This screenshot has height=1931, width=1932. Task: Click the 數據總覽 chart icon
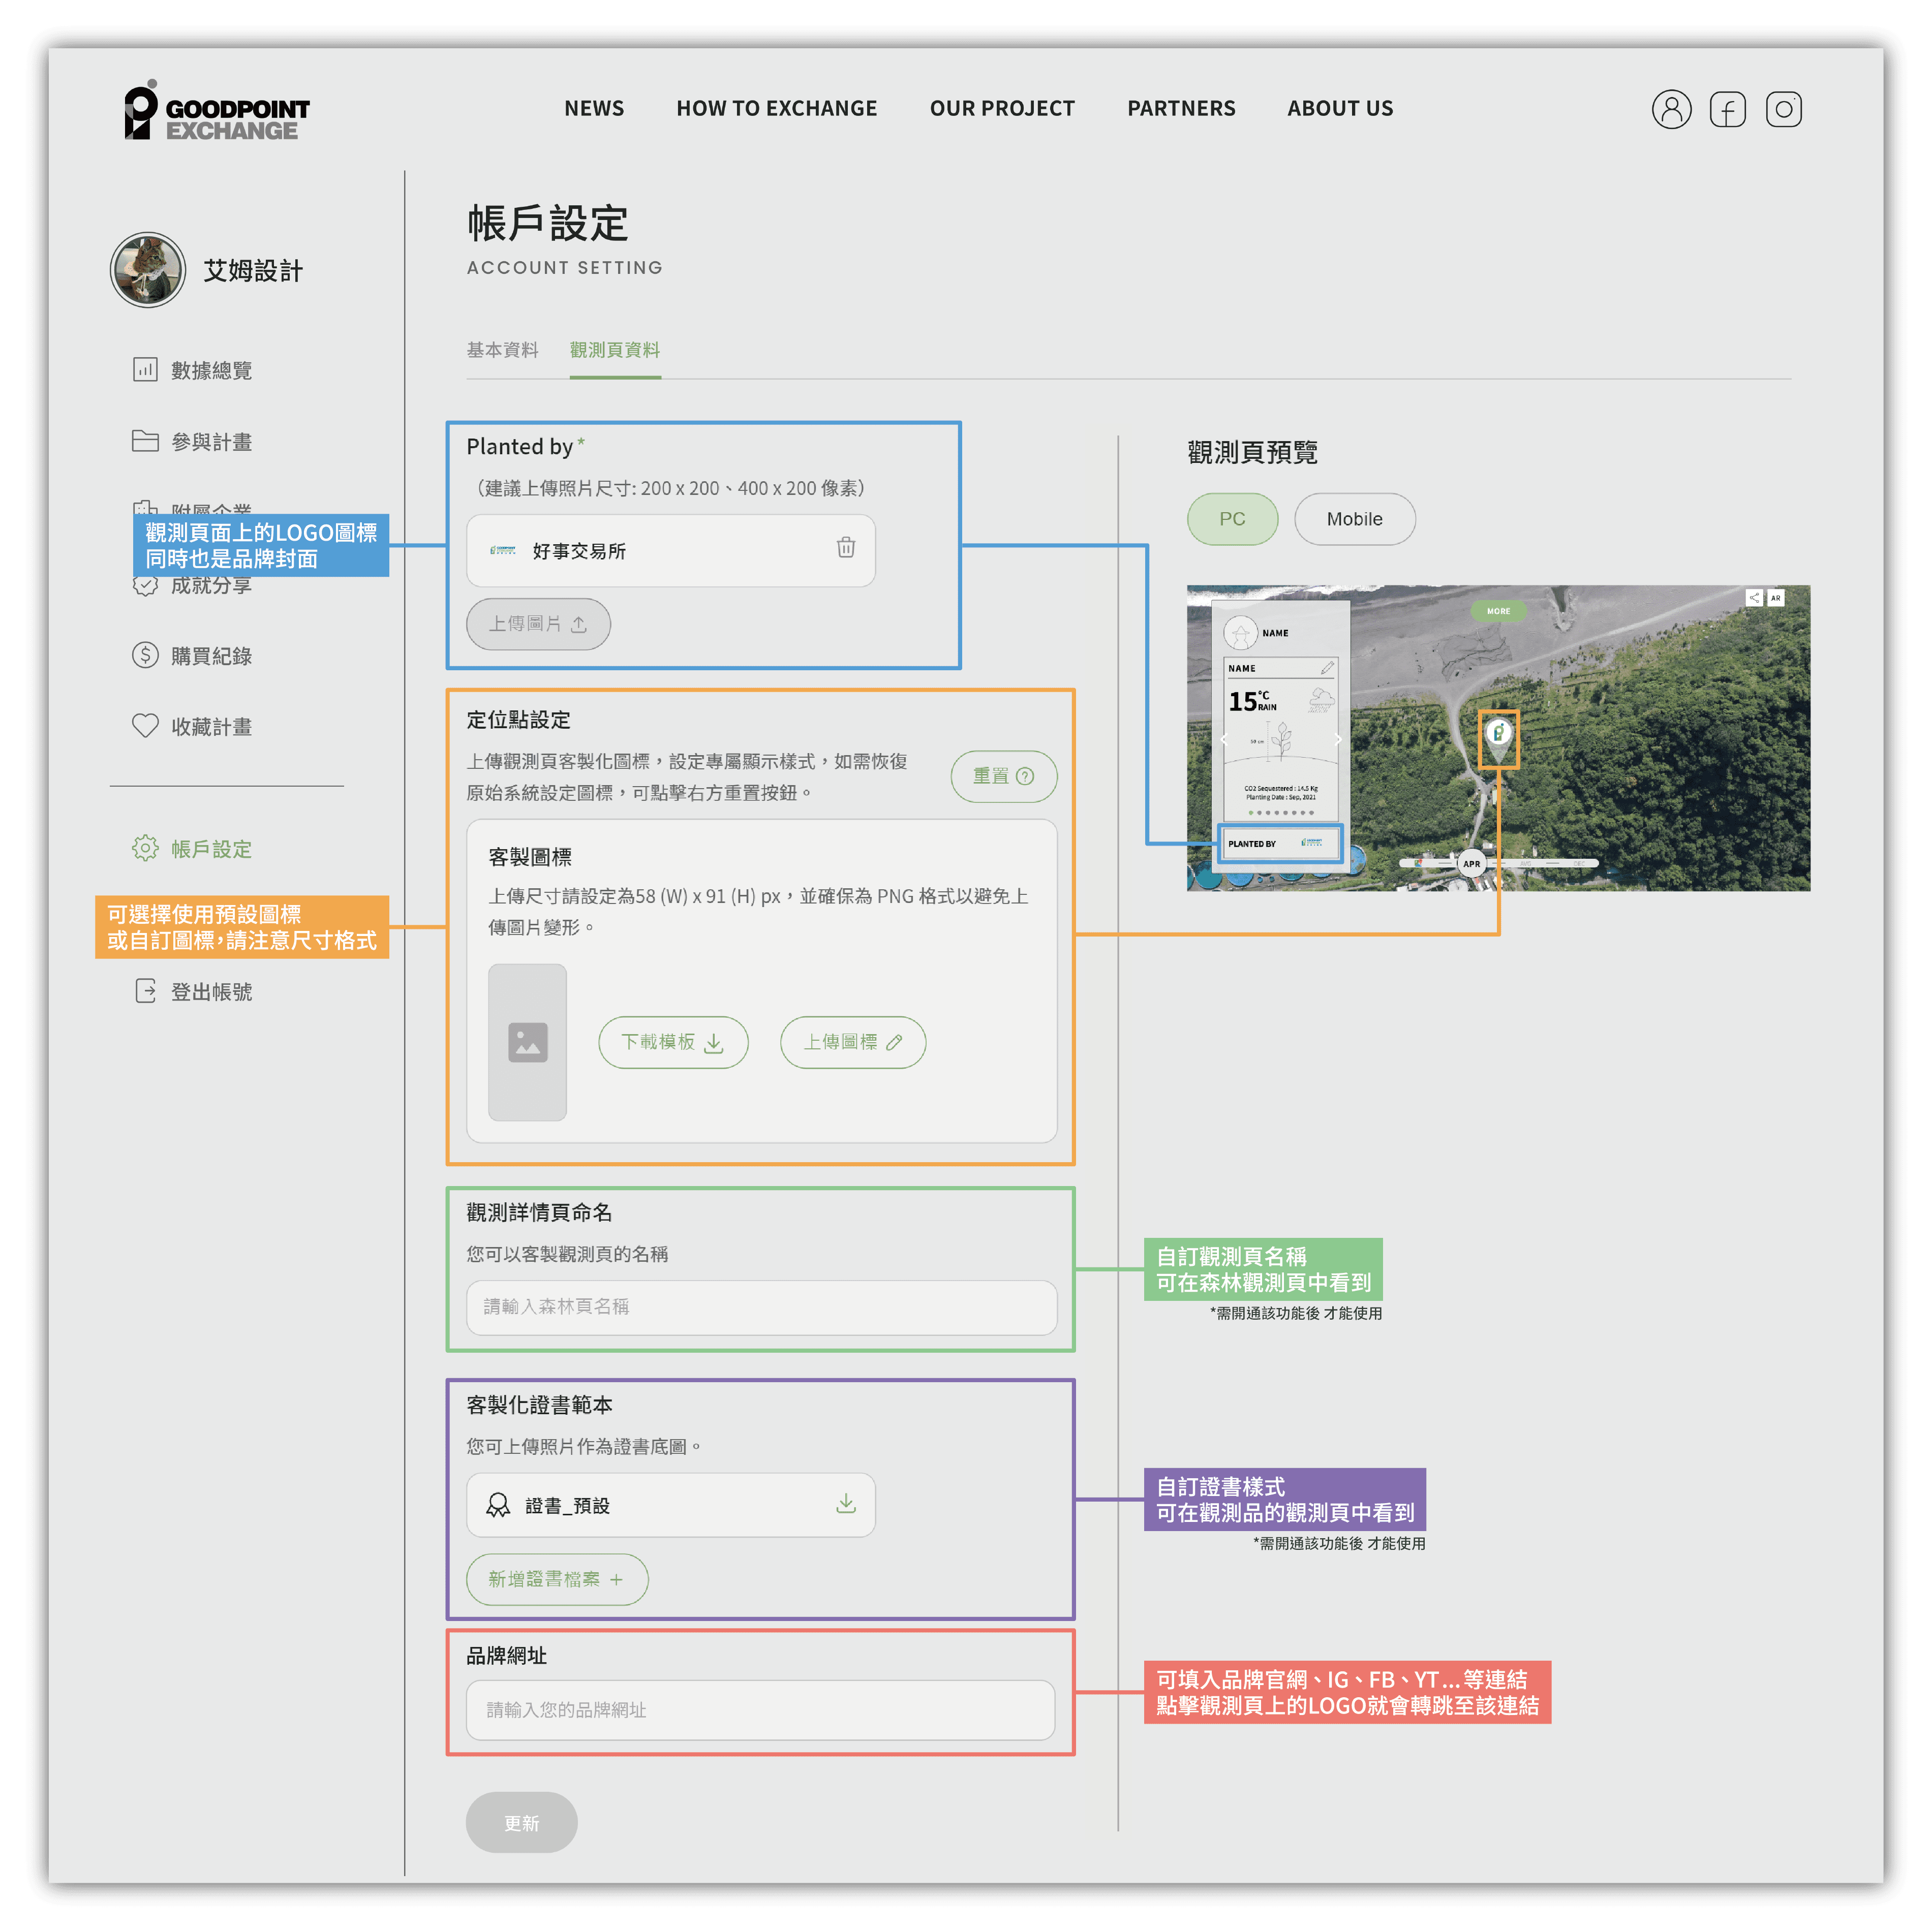coord(145,370)
